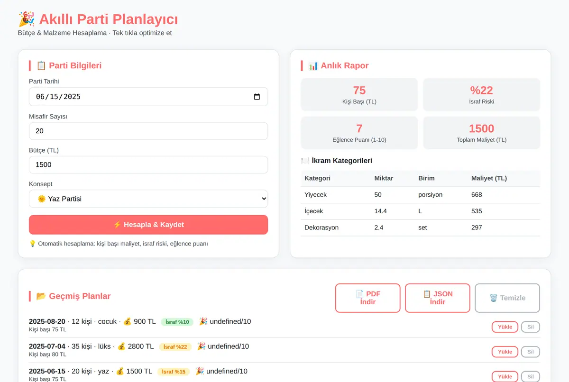
Task: Click the Temizle button
Action: pyautogui.click(x=507, y=298)
